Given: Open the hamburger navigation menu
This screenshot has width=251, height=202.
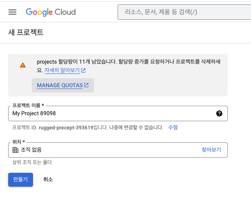Looking at the screenshot, I should click(x=12, y=12).
